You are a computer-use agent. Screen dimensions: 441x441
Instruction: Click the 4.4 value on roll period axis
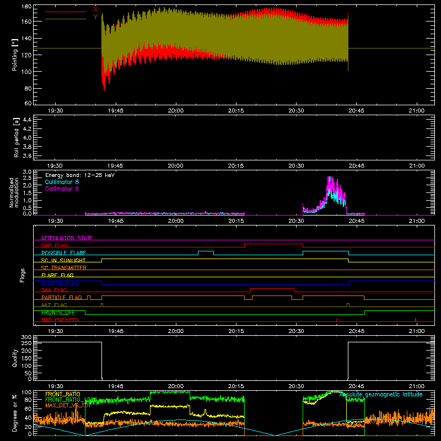[x=26, y=120]
